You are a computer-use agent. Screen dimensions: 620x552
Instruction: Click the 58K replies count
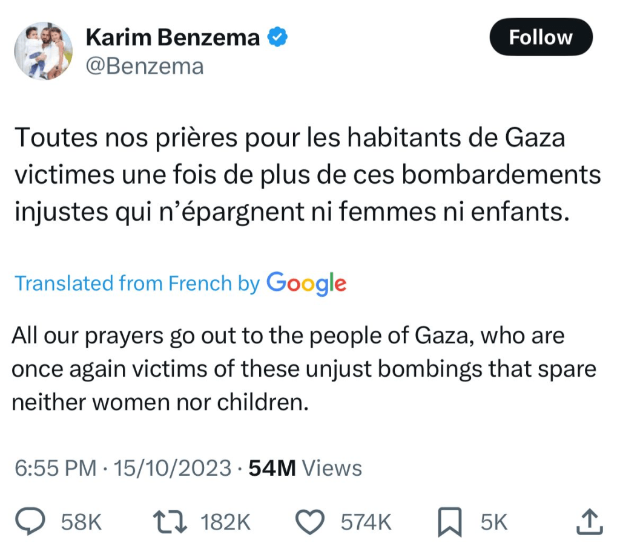(x=82, y=522)
